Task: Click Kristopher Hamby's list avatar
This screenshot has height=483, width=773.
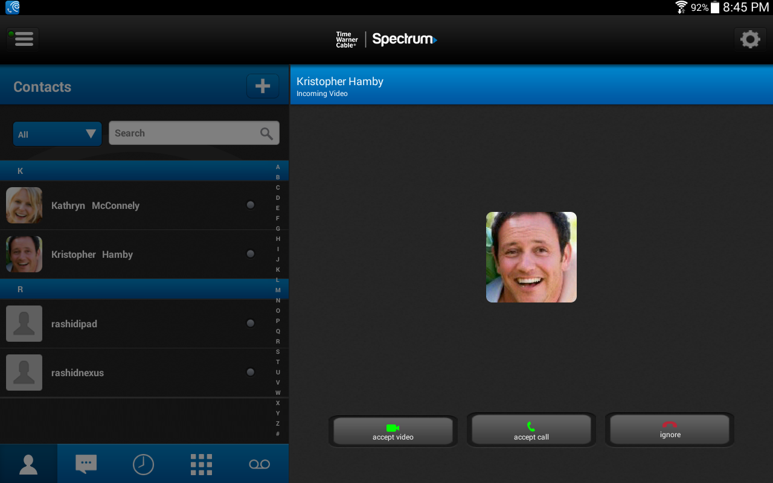Action: [24, 254]
